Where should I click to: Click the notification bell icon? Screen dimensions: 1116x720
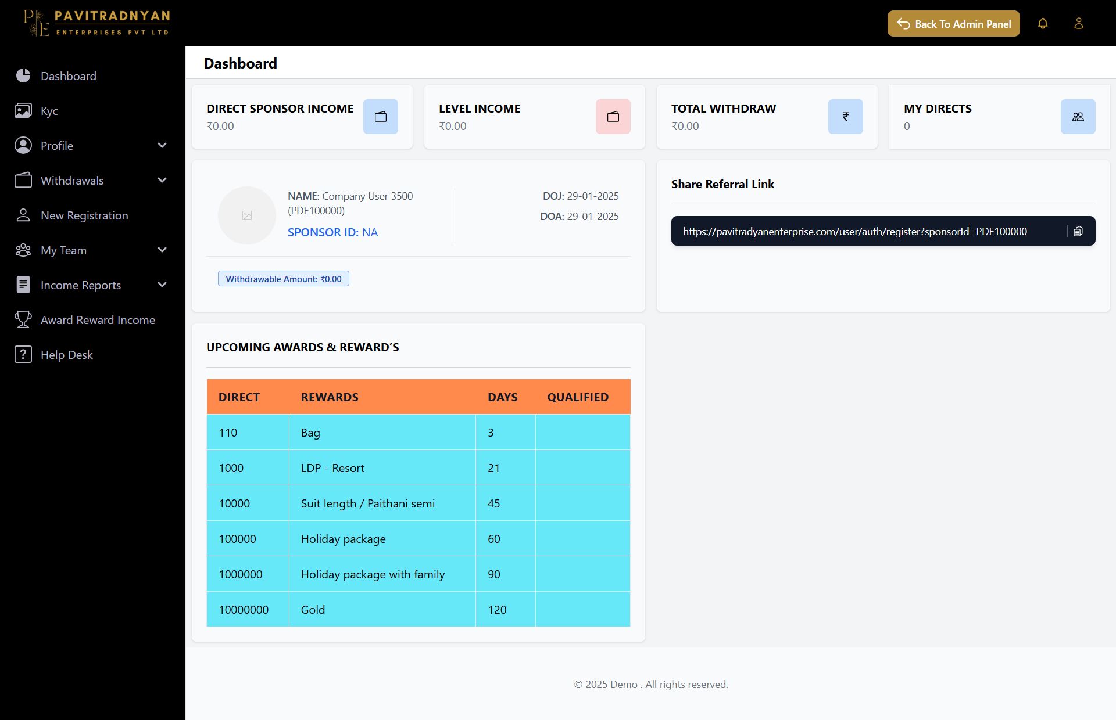[x=1043, y=23]
